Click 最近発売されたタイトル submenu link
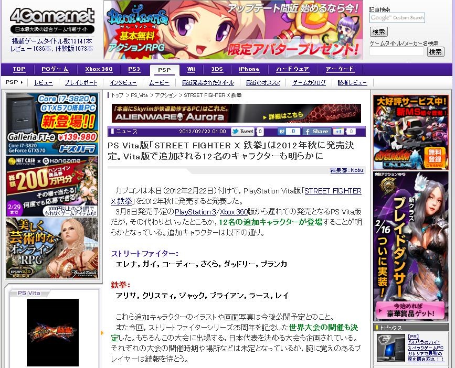Image resolution: width=455 pixels, height=368 pixels. tap(208, 83)
